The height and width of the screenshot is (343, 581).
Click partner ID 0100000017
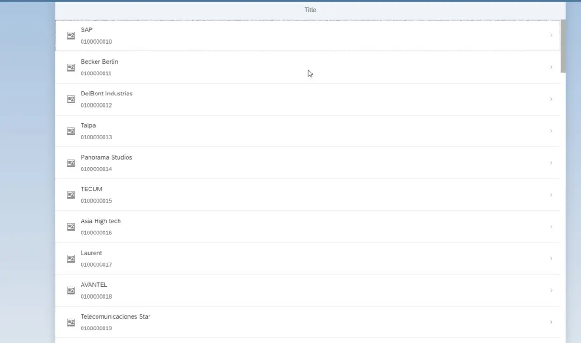pos(96,264)
